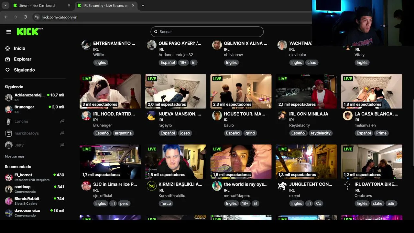Open offline channel markitostoys
This screenshot has width=414, height=233.
point(34,133)
